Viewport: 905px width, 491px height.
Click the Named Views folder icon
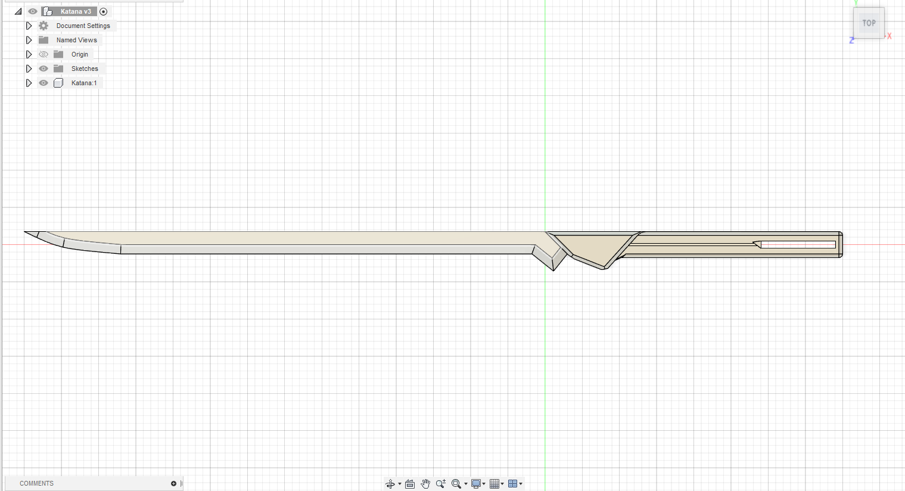pos(43,40)
